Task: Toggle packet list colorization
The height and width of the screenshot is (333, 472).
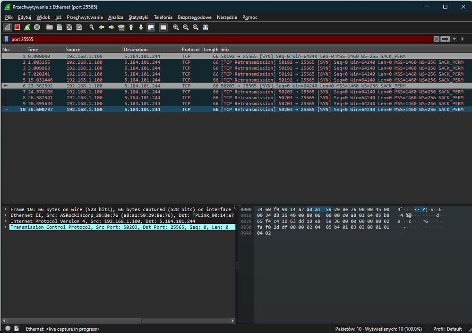Action: (x=163, y=27)
